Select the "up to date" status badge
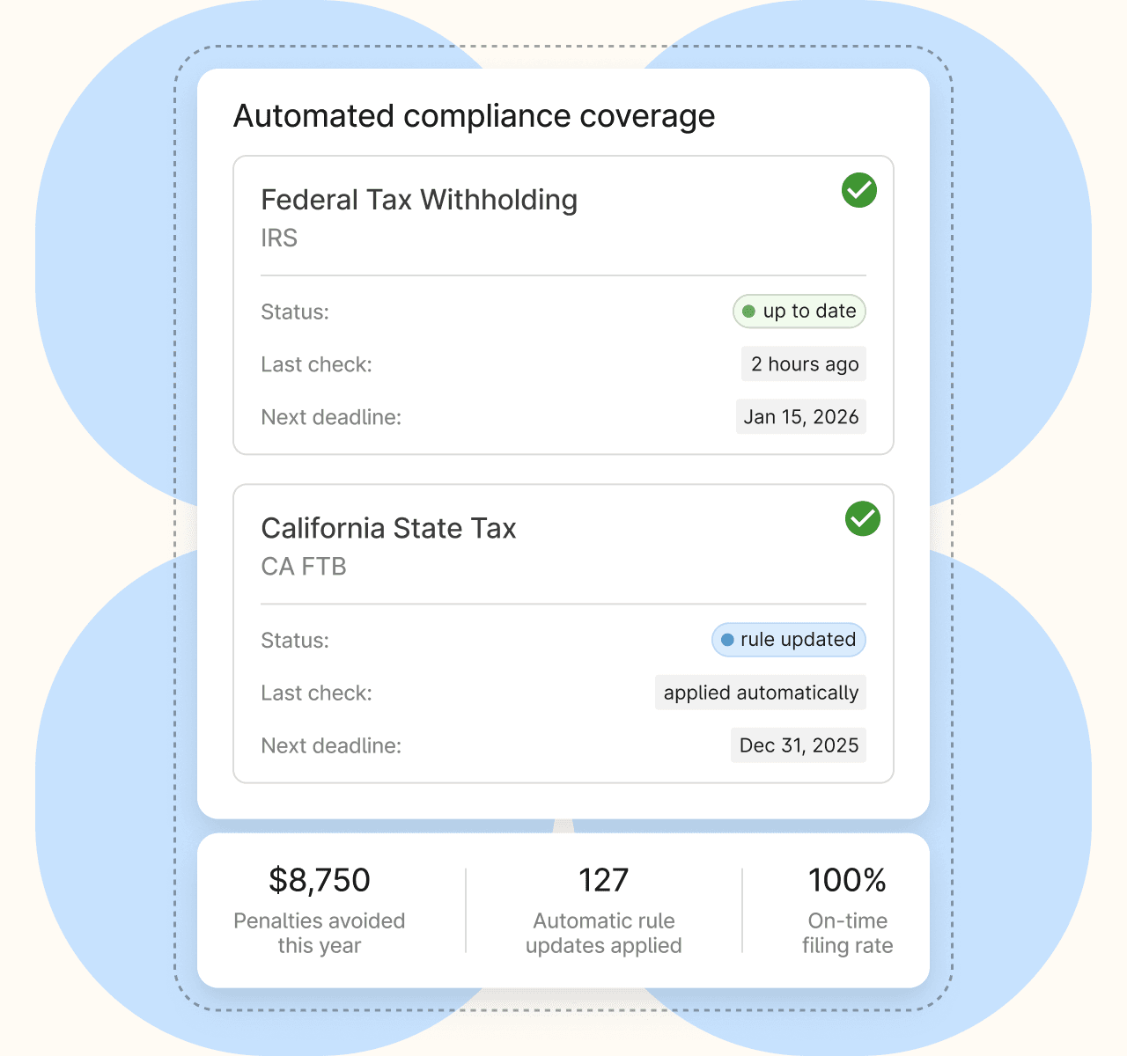This screenshot has height=1056, width=1127. click(799, 312)
